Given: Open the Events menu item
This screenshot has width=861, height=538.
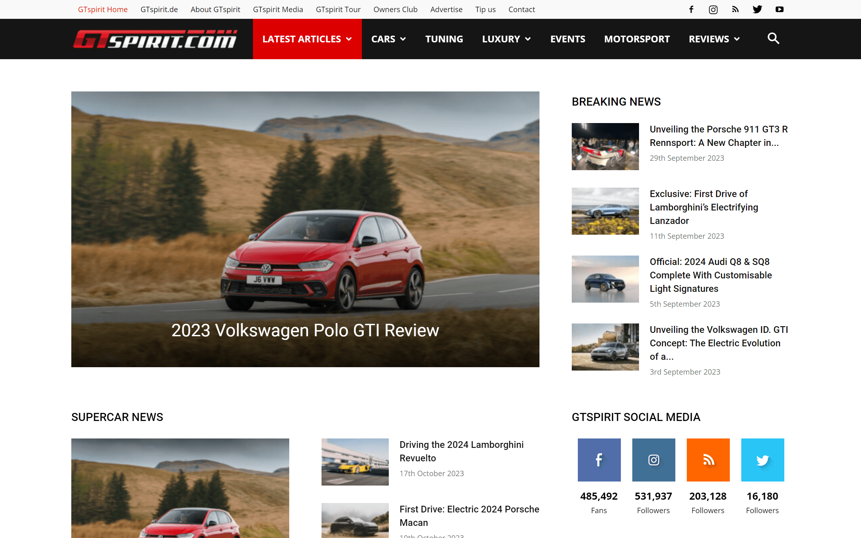Looking at the screenshot, I should tap(567, 39).
